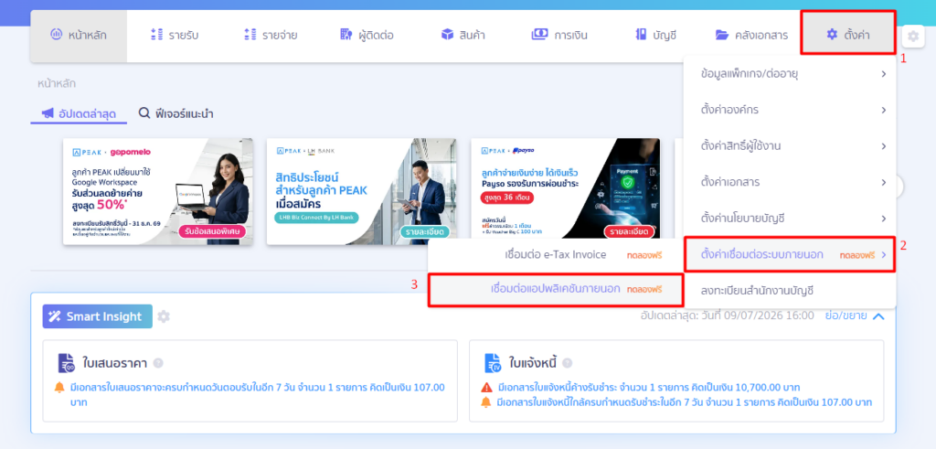Viewport: 936px width, 449px height.
Task: Click help icon next to ใบเสนอราคา
Action: pyautogui.click(x=158, y=363)
